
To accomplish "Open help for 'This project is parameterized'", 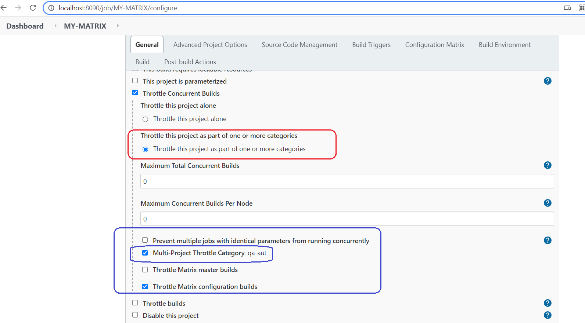I will (547, 81).
